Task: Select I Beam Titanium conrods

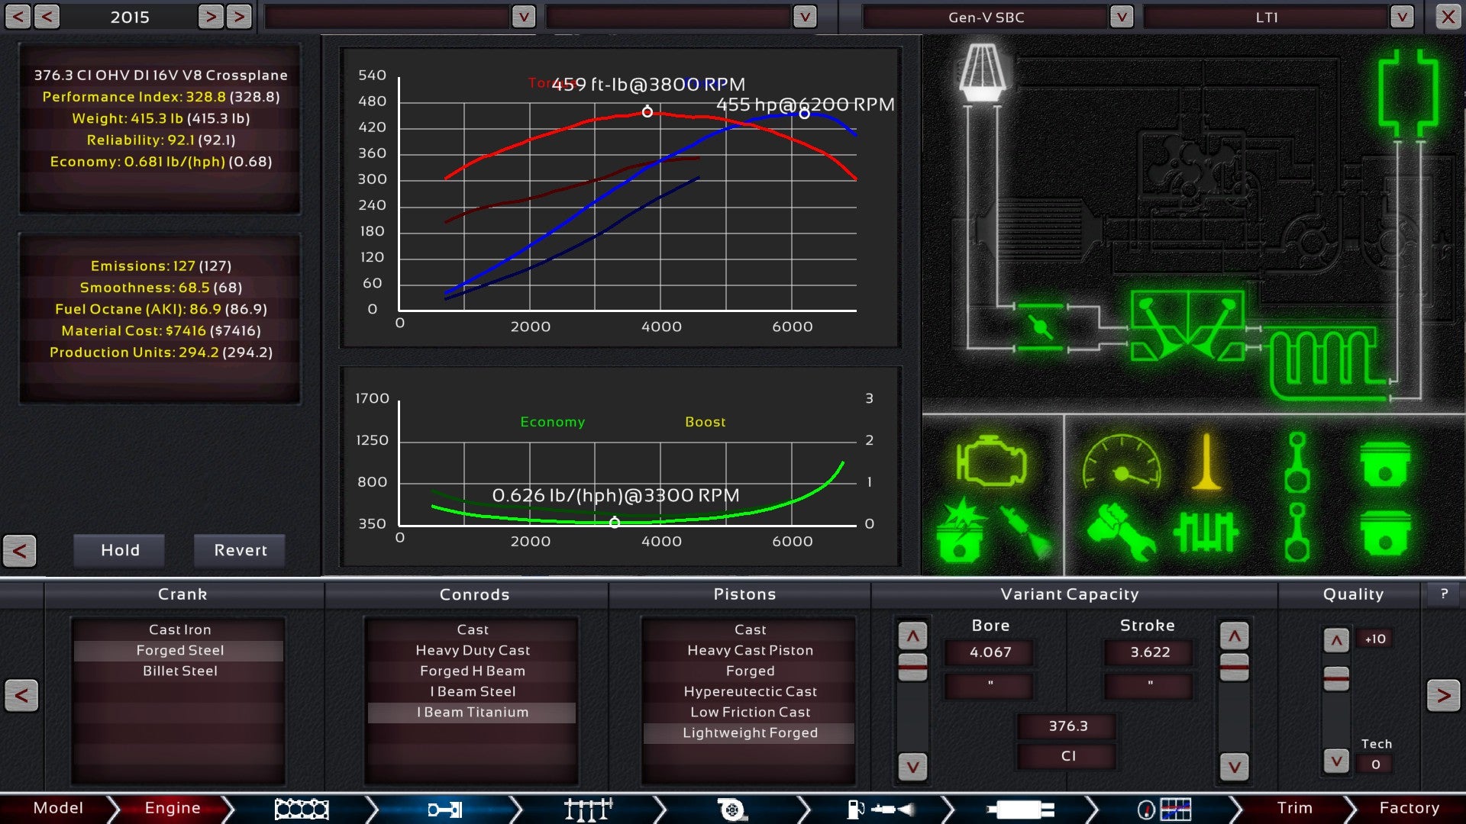Action: click(x=473, y=712)
